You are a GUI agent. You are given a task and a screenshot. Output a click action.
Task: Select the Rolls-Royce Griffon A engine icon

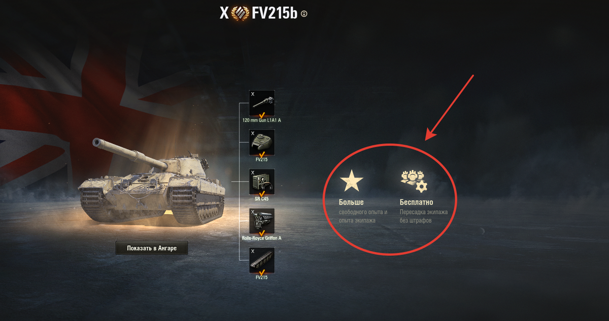click(262, 221)
